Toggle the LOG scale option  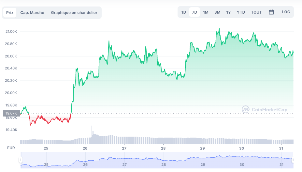click(286, 12)
